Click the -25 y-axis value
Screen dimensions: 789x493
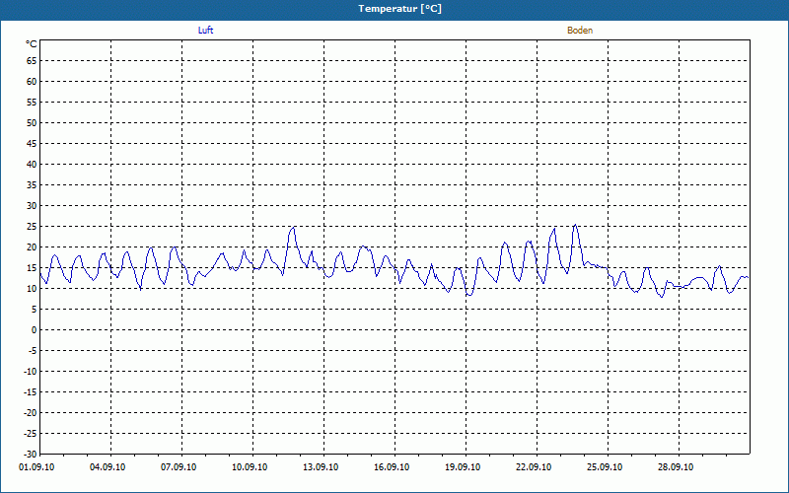[x=31, y=434]
